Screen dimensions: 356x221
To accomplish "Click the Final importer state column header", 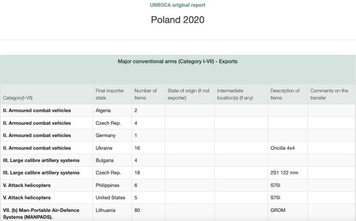I will coord(110,94).
